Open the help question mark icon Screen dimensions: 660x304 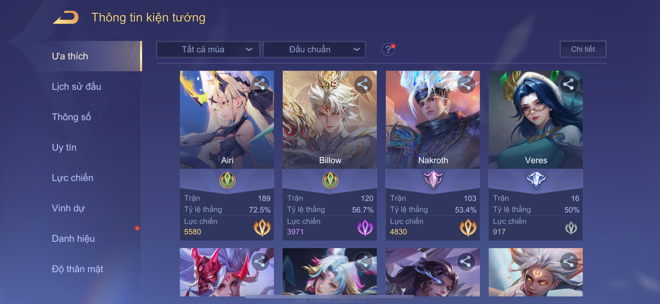[388, 50]
